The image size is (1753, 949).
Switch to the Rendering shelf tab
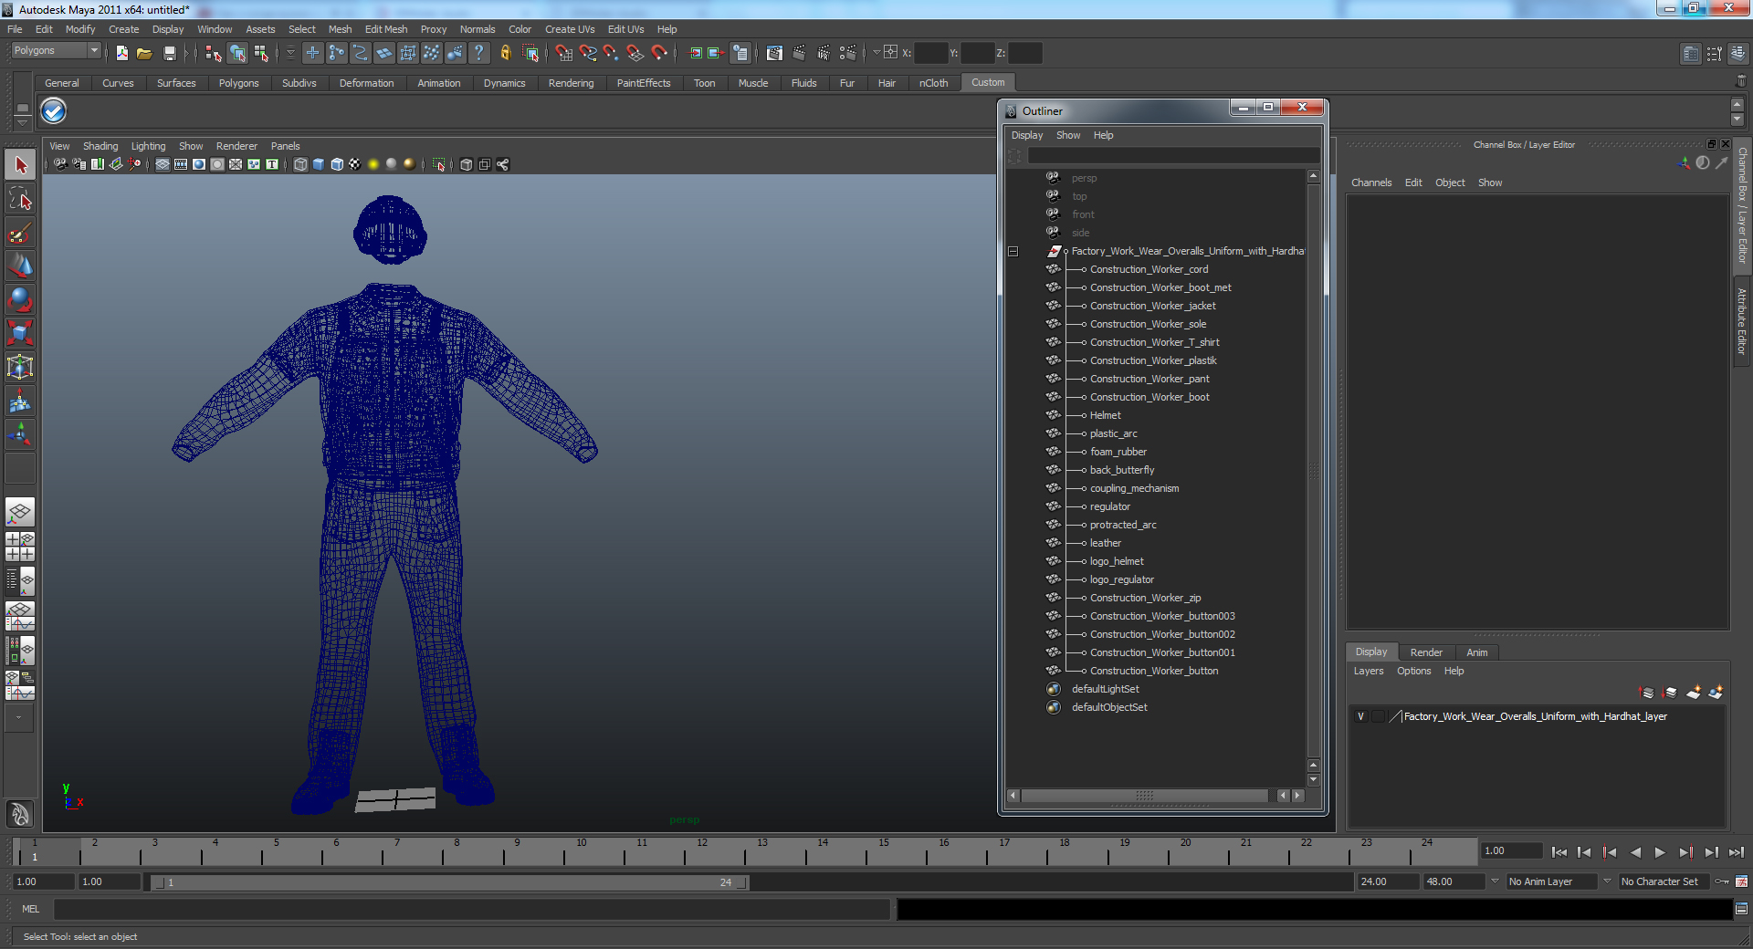(571, 83)
